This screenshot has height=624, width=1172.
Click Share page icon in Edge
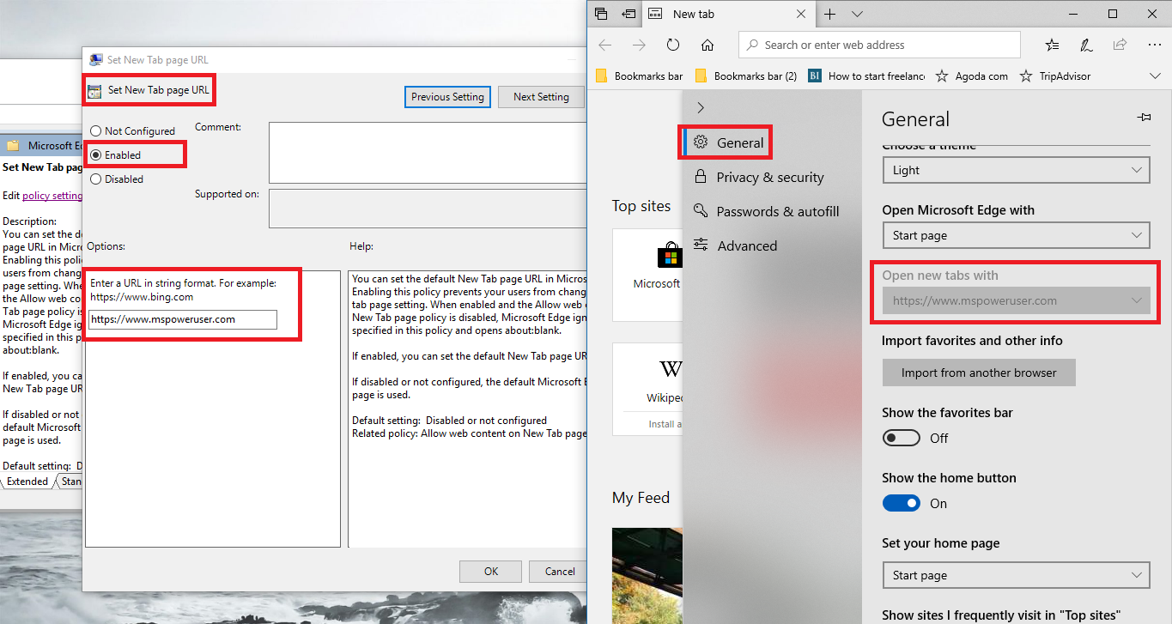1120,45
